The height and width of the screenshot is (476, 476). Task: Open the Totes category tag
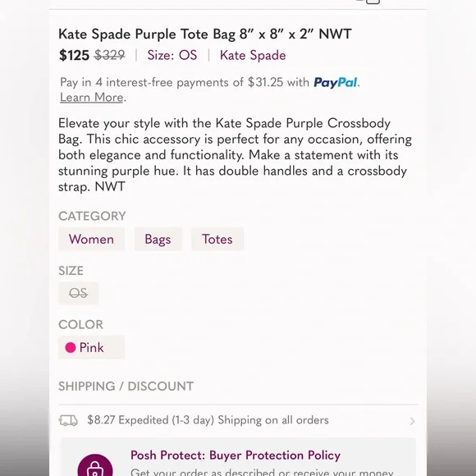[x=217, y=239]
